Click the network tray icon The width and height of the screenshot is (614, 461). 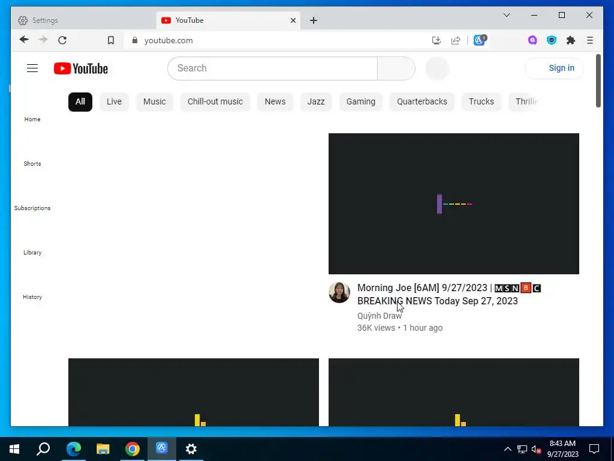[522, 449]
